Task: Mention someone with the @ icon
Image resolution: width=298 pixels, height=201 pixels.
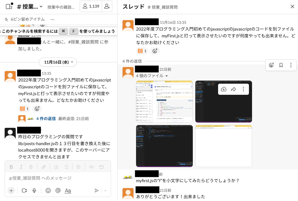Action: click(58, 191)
